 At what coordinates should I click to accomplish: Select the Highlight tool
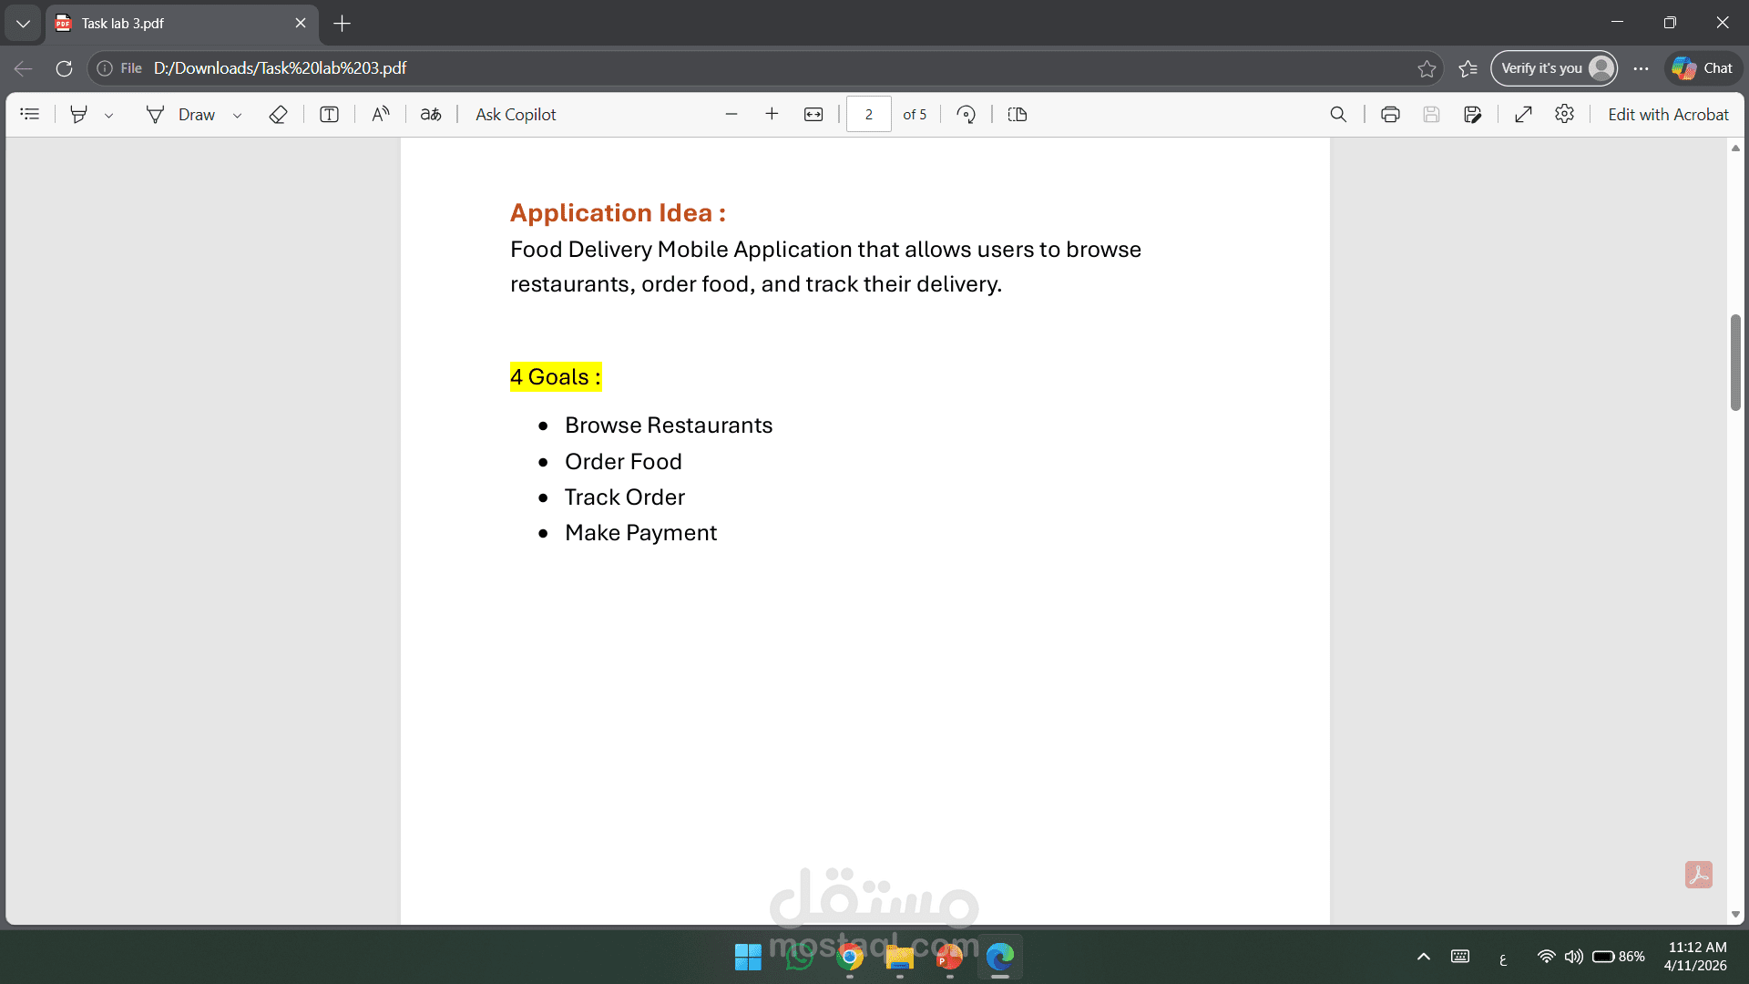[x=79, y=115]
